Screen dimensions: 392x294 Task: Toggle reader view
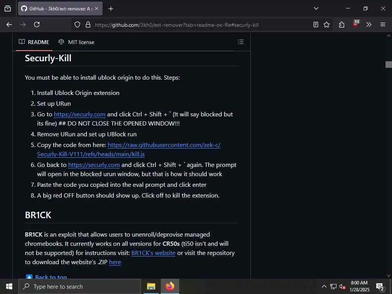point(316,24)
